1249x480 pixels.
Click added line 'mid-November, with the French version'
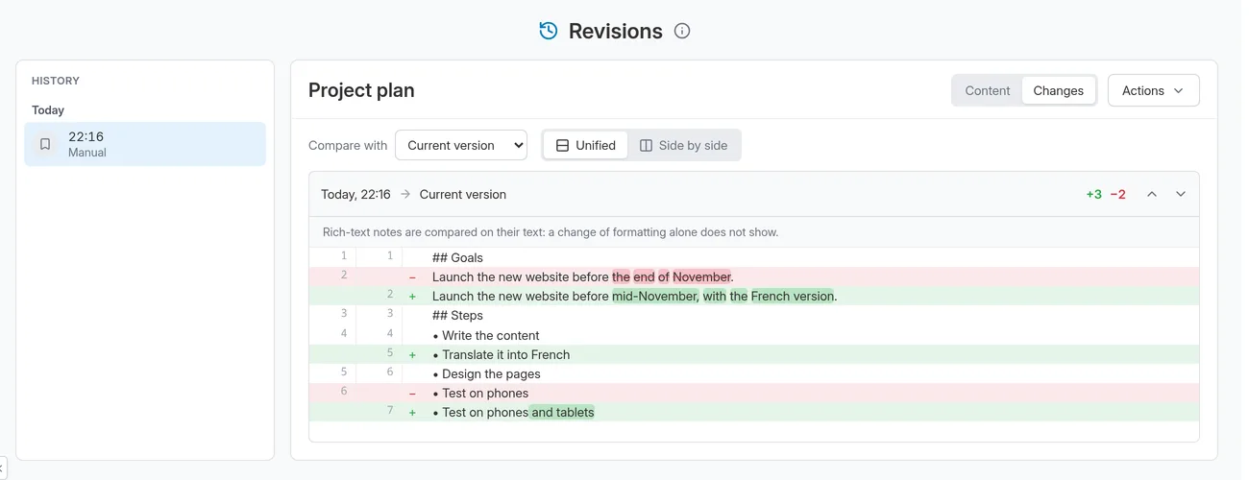[754, 296]
